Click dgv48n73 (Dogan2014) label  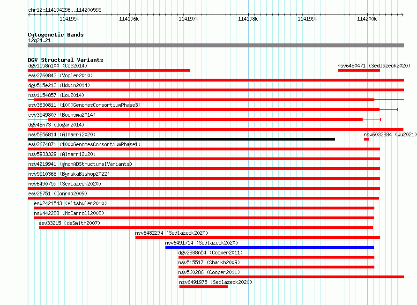coord(56,125)
